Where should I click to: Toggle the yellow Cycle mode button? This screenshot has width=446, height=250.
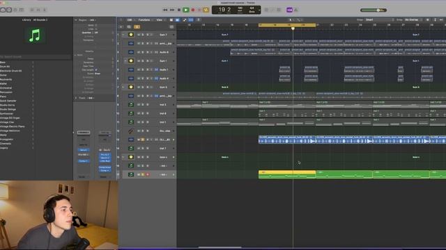coord(206,10)
